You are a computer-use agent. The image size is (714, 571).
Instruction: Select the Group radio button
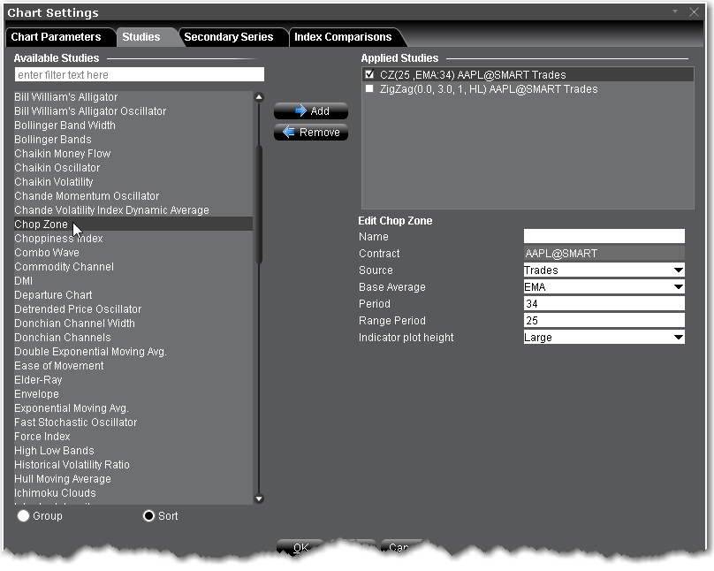click(x=23, y=516)
